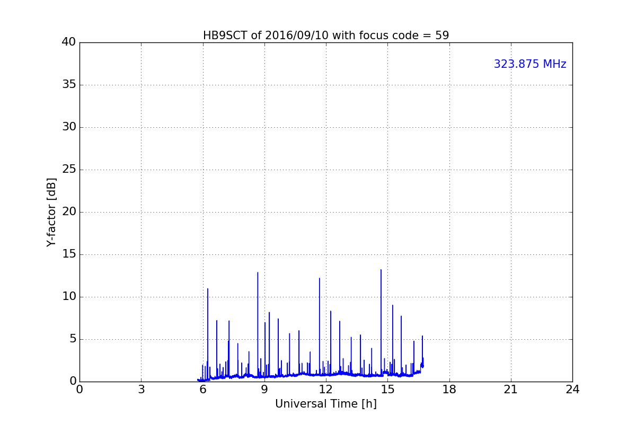Viewport: 636px width, 424px height.
Task: Click the 'Y-factor [dB]' axis label
Action: [51, 212]
